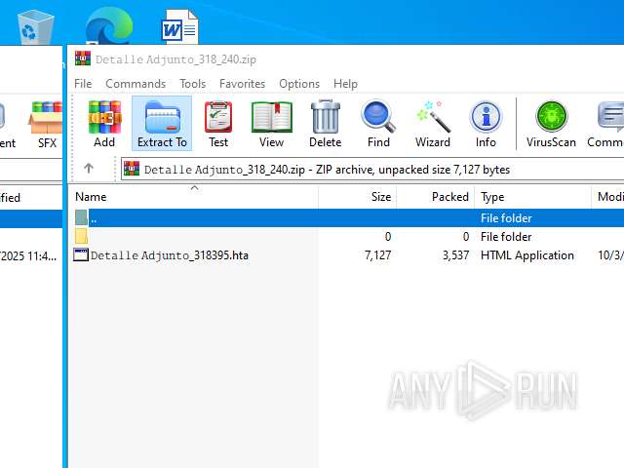Open the Options menu
The height and width of the screenshot is (468, 624).
pos(299,84)
